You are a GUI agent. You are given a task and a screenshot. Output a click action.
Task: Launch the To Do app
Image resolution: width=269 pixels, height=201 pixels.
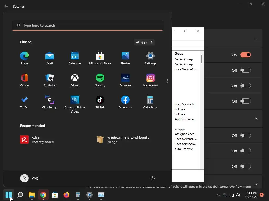click(24, 102)
